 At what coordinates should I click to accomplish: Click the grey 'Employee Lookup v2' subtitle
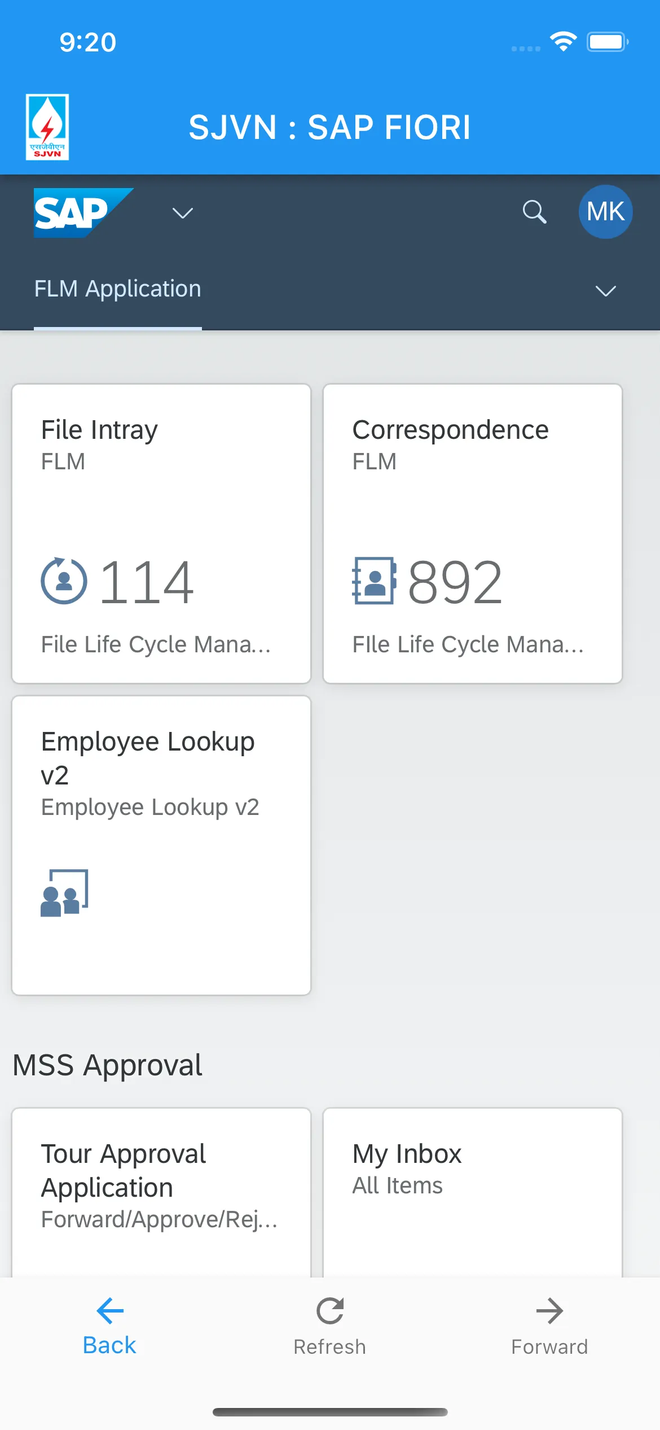coord(150,808)
